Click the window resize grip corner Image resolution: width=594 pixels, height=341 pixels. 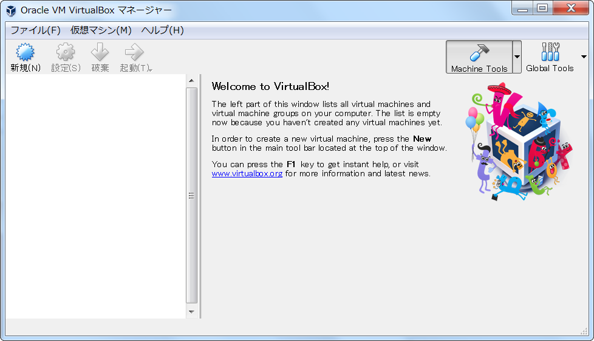(584, 331)
